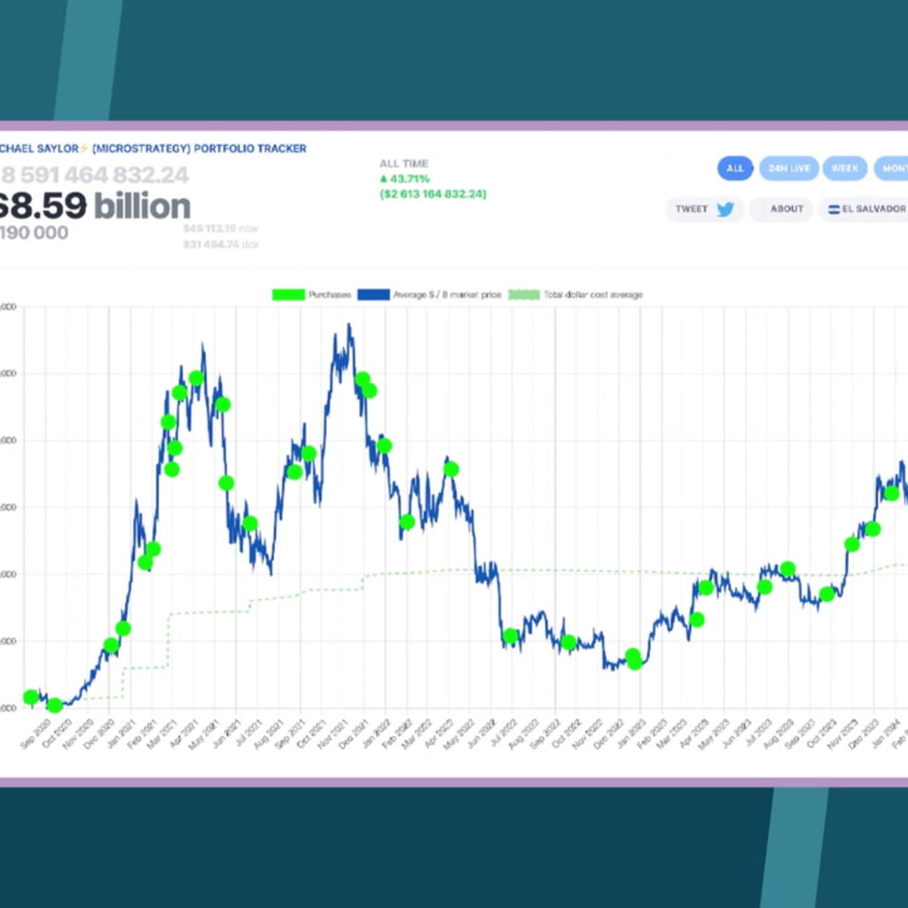Click the dashed Total dollar cost average legend marker

pyautogui.click(x=522, y=294)
